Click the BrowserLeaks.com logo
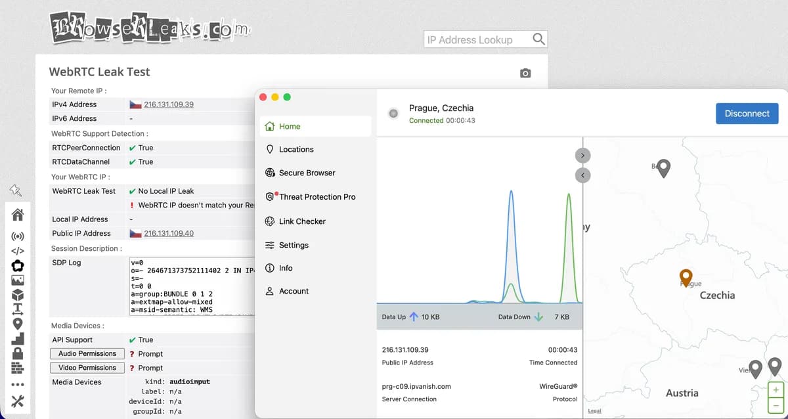Screen dimensions: 788x419 point(150,27)
